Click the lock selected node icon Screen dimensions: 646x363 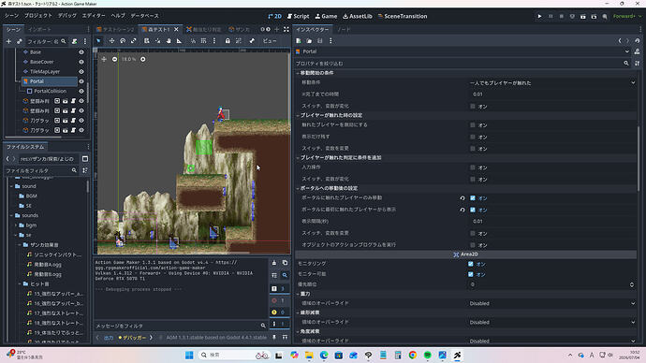228,41
